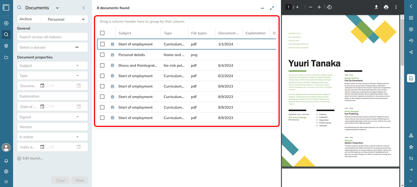The width and height of the screenshot is (417, 187).
Task: Expand the Type dropdown
Action: pos(78,76)
